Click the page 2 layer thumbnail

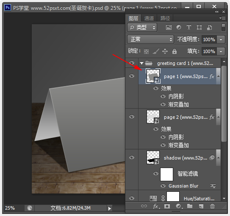click(x=153, y=117)
